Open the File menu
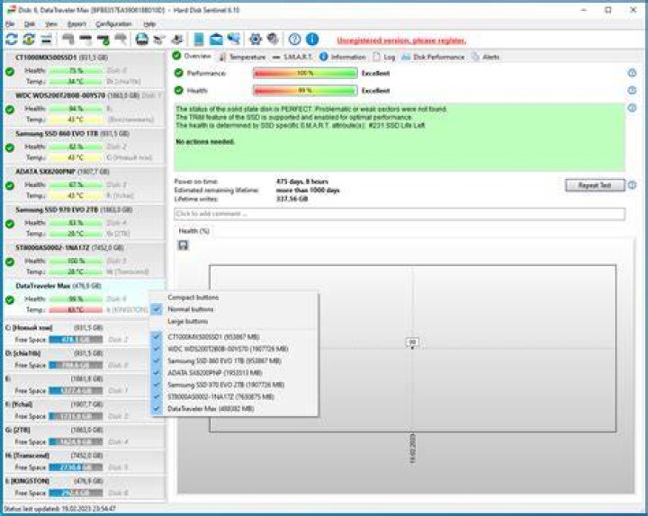The width and height of the screenshot is (648, 516). (x=10, y=24)
